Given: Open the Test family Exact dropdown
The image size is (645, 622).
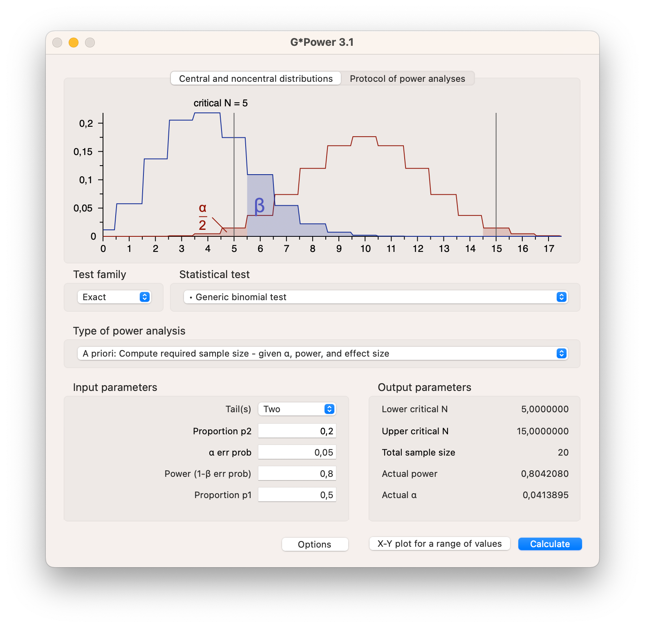Looking at the screenshot, I should pyautogui.click(x=114, y=297).
